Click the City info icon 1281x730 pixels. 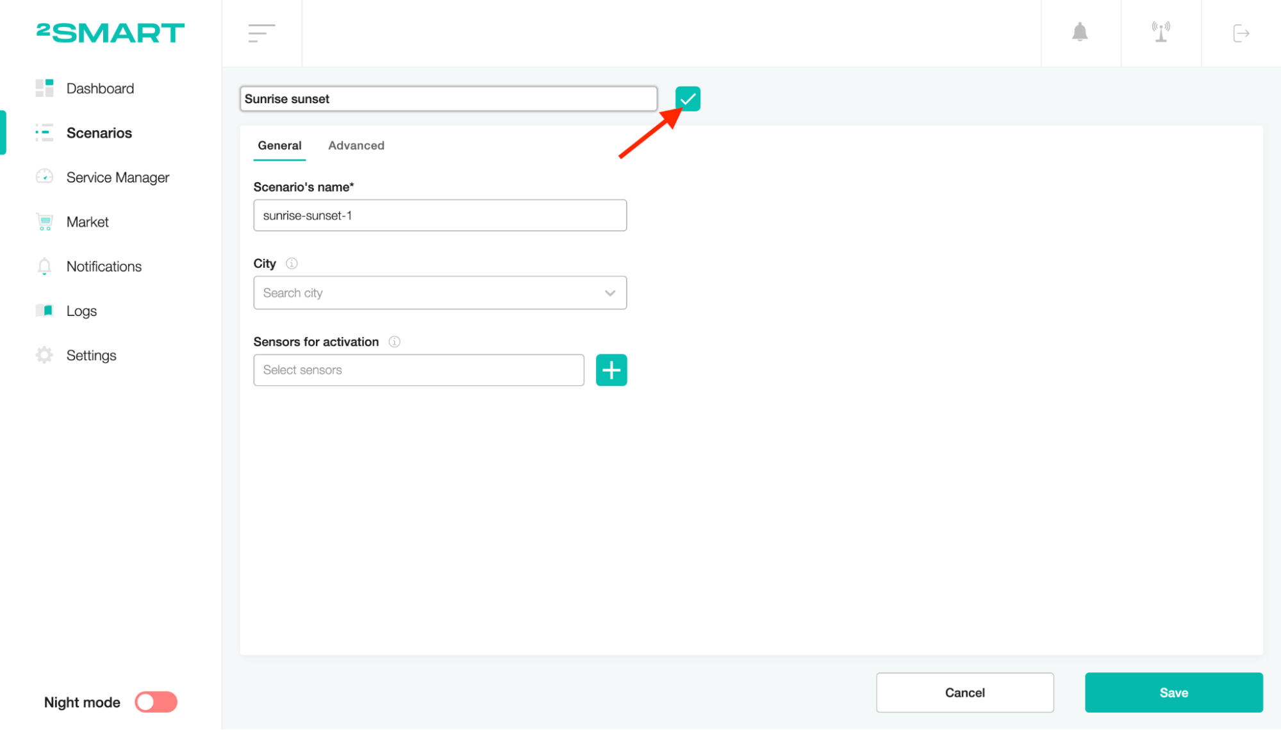click(x=292, y=263)
